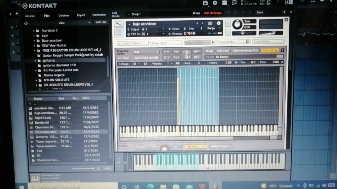Toggle workspace layout panels icon in Kontakt header
The image size is (337, 189).
click(x=224, y=3)
